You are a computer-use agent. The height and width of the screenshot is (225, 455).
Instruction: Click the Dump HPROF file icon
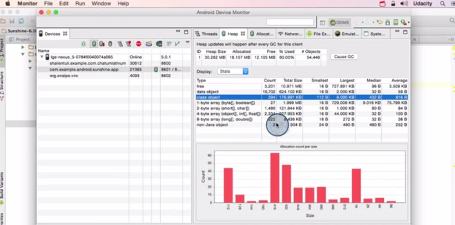(x=102, y=44)
